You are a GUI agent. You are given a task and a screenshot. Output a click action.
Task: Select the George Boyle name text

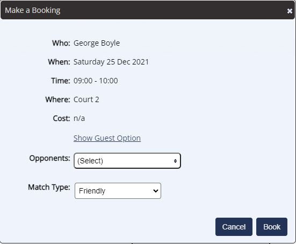[x=97, y=43]
